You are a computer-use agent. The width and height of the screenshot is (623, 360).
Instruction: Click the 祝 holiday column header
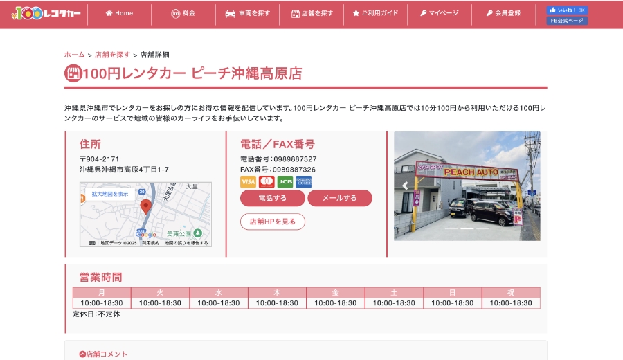tap(511, 292)
